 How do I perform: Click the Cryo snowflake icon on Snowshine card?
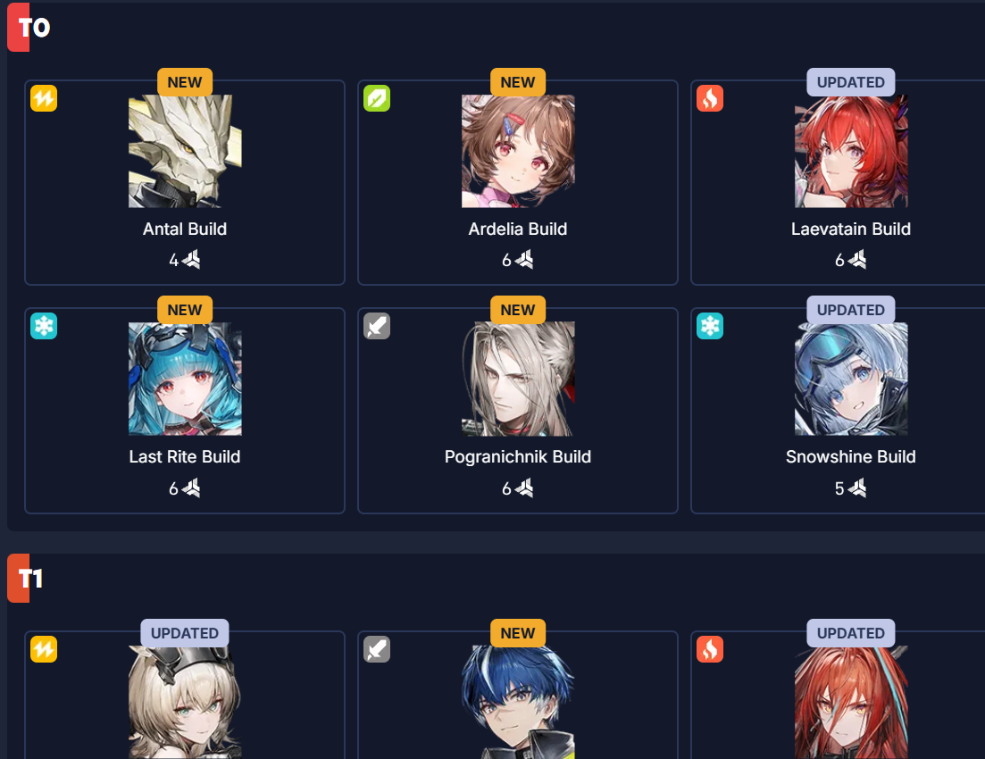(x=710, y=326)
